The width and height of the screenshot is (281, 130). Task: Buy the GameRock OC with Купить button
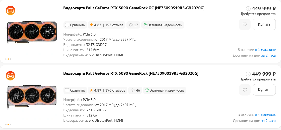pyautogui.click(x=264, y=24)
